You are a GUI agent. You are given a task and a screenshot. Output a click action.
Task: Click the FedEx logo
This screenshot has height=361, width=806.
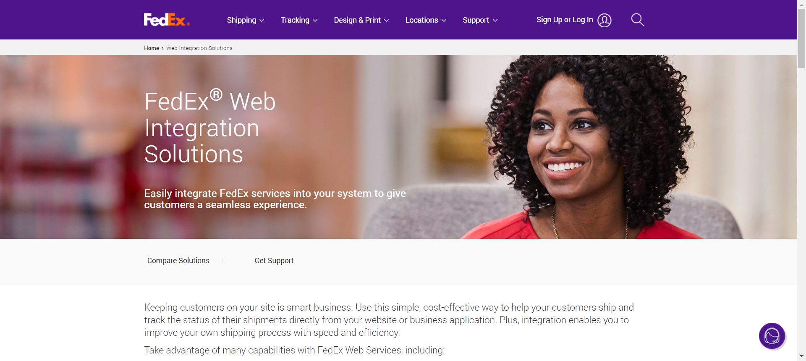(x=167, y=20)
